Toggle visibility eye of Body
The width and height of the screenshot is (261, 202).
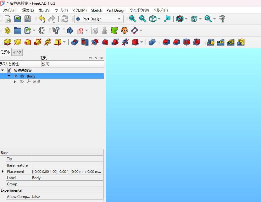(x=15, y=76)
